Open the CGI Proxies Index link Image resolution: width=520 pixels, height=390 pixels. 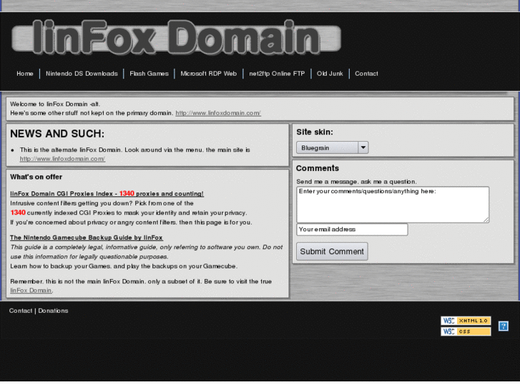[107, 194]
